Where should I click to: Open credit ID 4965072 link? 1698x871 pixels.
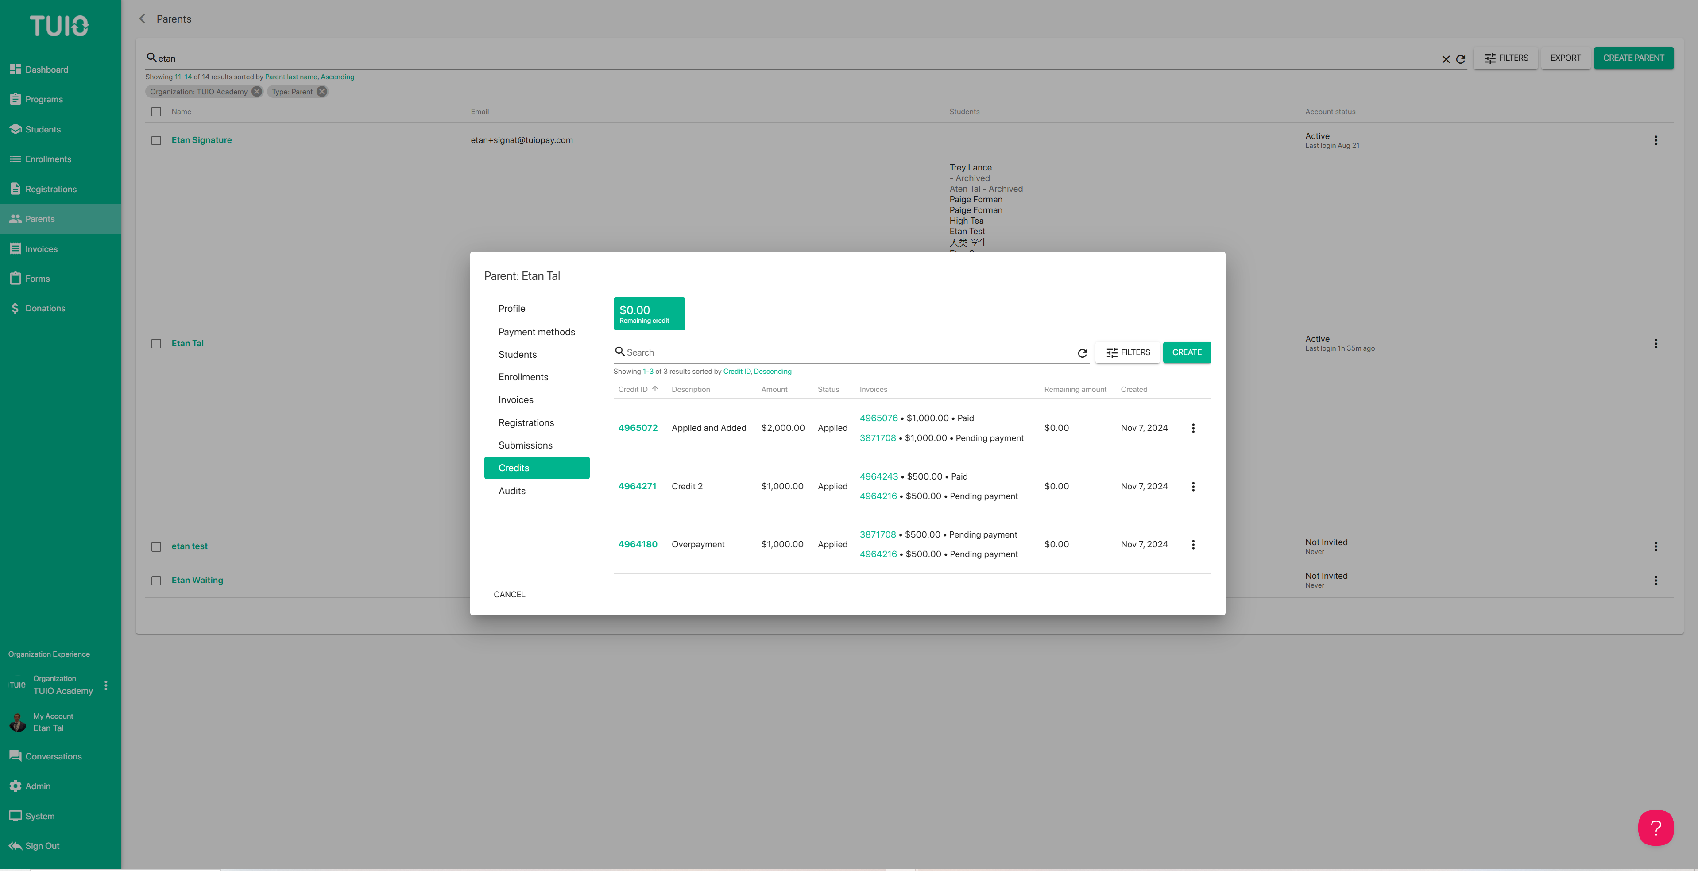pos(638,428)
